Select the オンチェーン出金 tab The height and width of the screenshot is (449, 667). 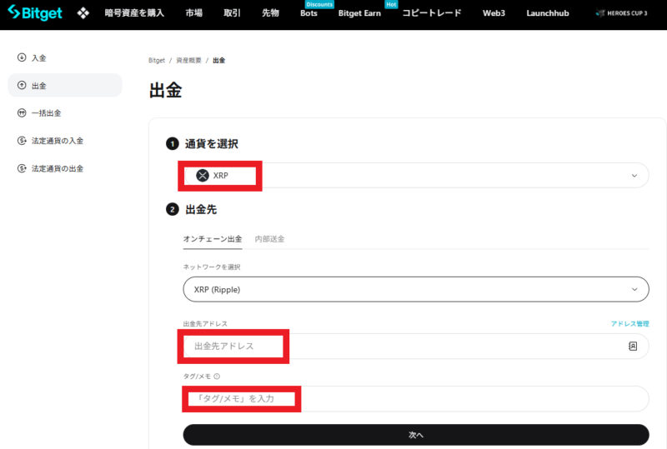(x=213, y=239)
